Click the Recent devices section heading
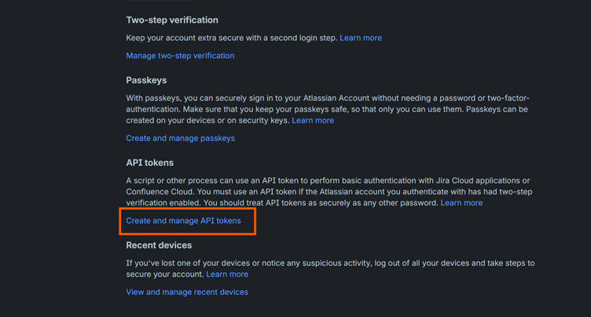Screen dimensions: 591x317 (x=159, y=245)
